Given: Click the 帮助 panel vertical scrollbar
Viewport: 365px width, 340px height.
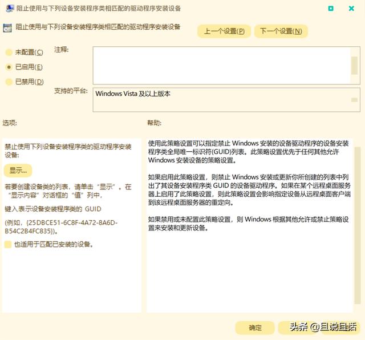Looking at the screenshot, I should 358,225.
